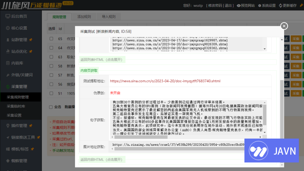Click the 内容库 list icon
Image resolution: width=304 pixels, height=171 pixels.
[8, 63]
